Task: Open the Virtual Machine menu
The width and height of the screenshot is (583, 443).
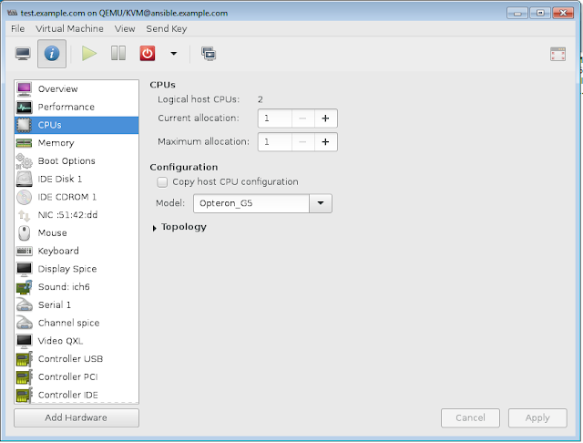Action: (x=69, y=28)
